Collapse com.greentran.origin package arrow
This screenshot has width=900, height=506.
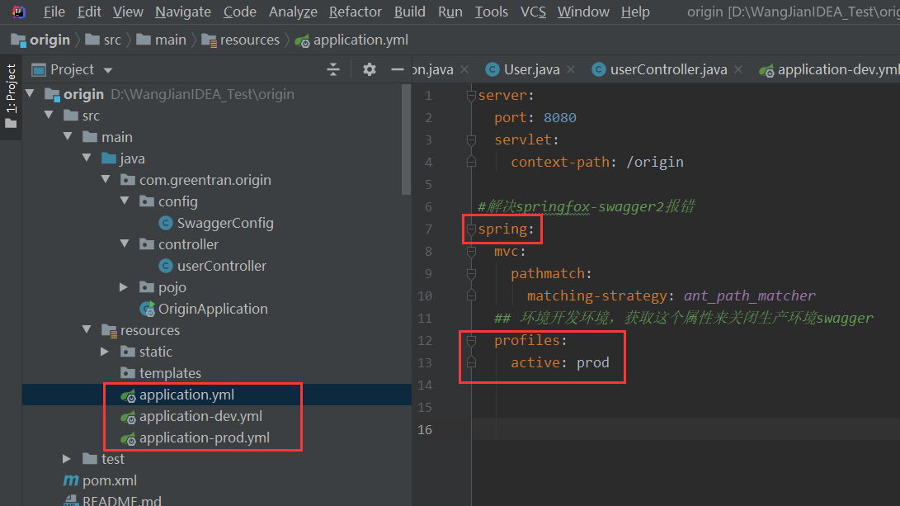106,180
